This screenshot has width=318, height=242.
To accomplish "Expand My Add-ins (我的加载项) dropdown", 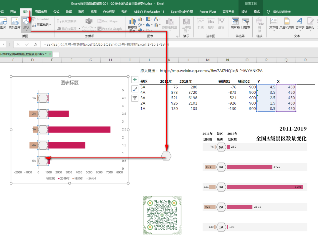I will pos(79,29).
